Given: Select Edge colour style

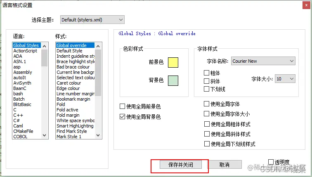Looking at the screenshot, I should pyautogui.click(x=75, y=88).
